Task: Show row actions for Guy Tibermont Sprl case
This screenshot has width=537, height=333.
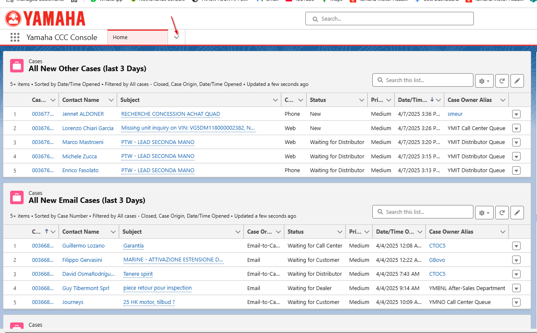Action: pos(516,288)
